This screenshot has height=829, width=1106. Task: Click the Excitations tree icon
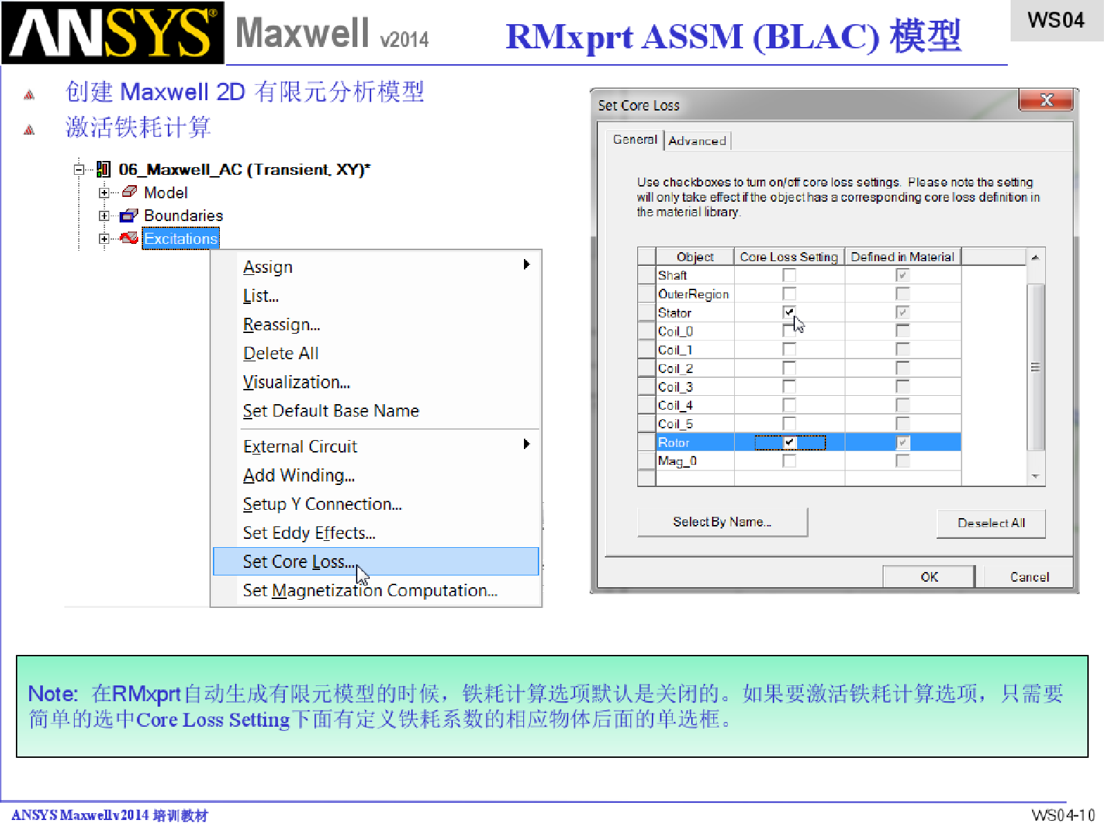(x=129, y=238)
